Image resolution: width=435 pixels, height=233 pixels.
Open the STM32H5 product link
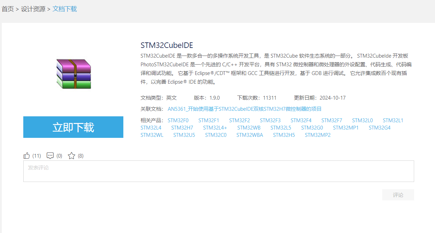[x=284, y=135]
